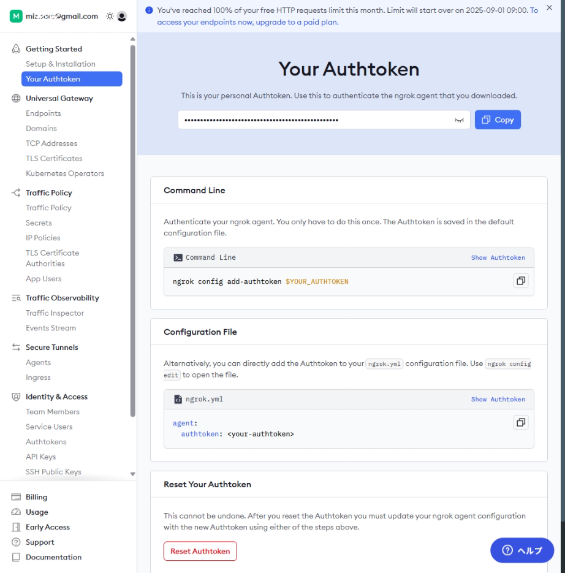
Task: Collapse the Universal Gateway section
Action: tap(59, 98)
